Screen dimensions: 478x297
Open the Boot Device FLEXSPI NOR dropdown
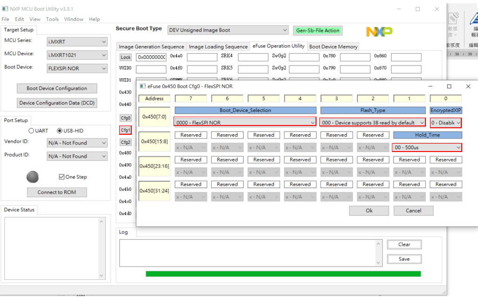click(x=77, y=68)
